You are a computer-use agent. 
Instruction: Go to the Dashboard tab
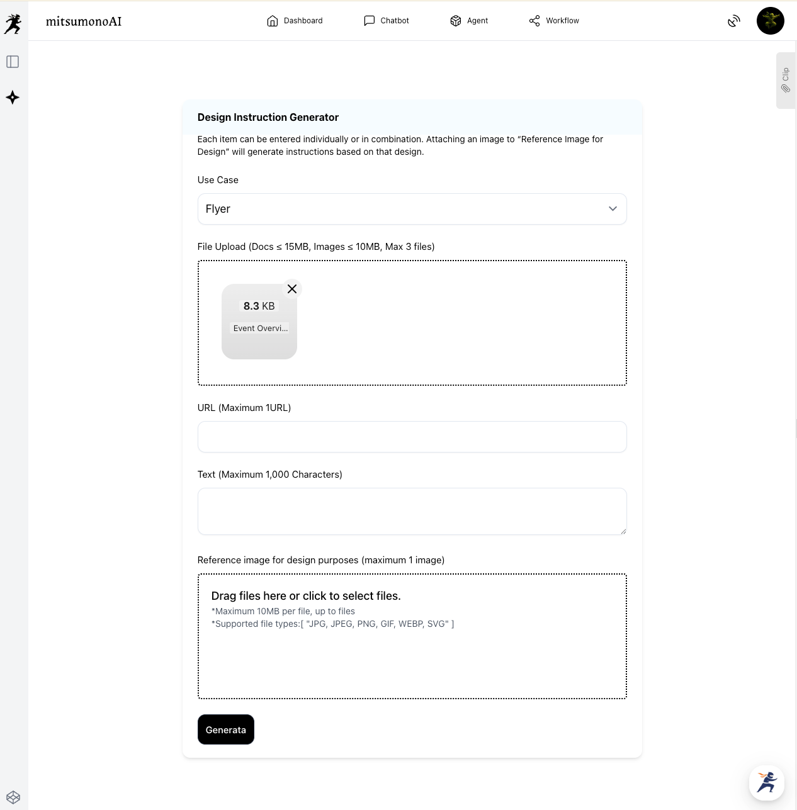295,21
